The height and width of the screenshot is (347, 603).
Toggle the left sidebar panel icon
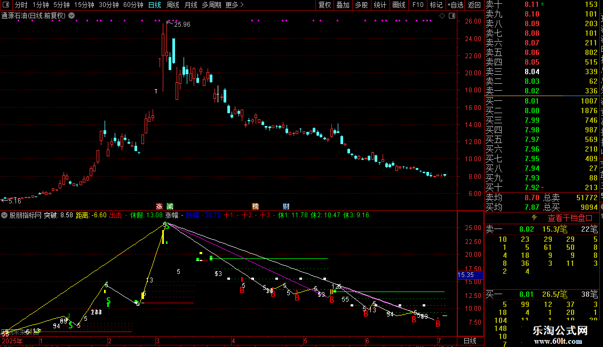tap(6, 5)
